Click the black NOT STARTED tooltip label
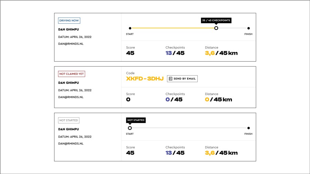 (136, 120)
